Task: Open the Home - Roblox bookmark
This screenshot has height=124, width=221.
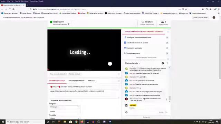Action: [26, 13]
